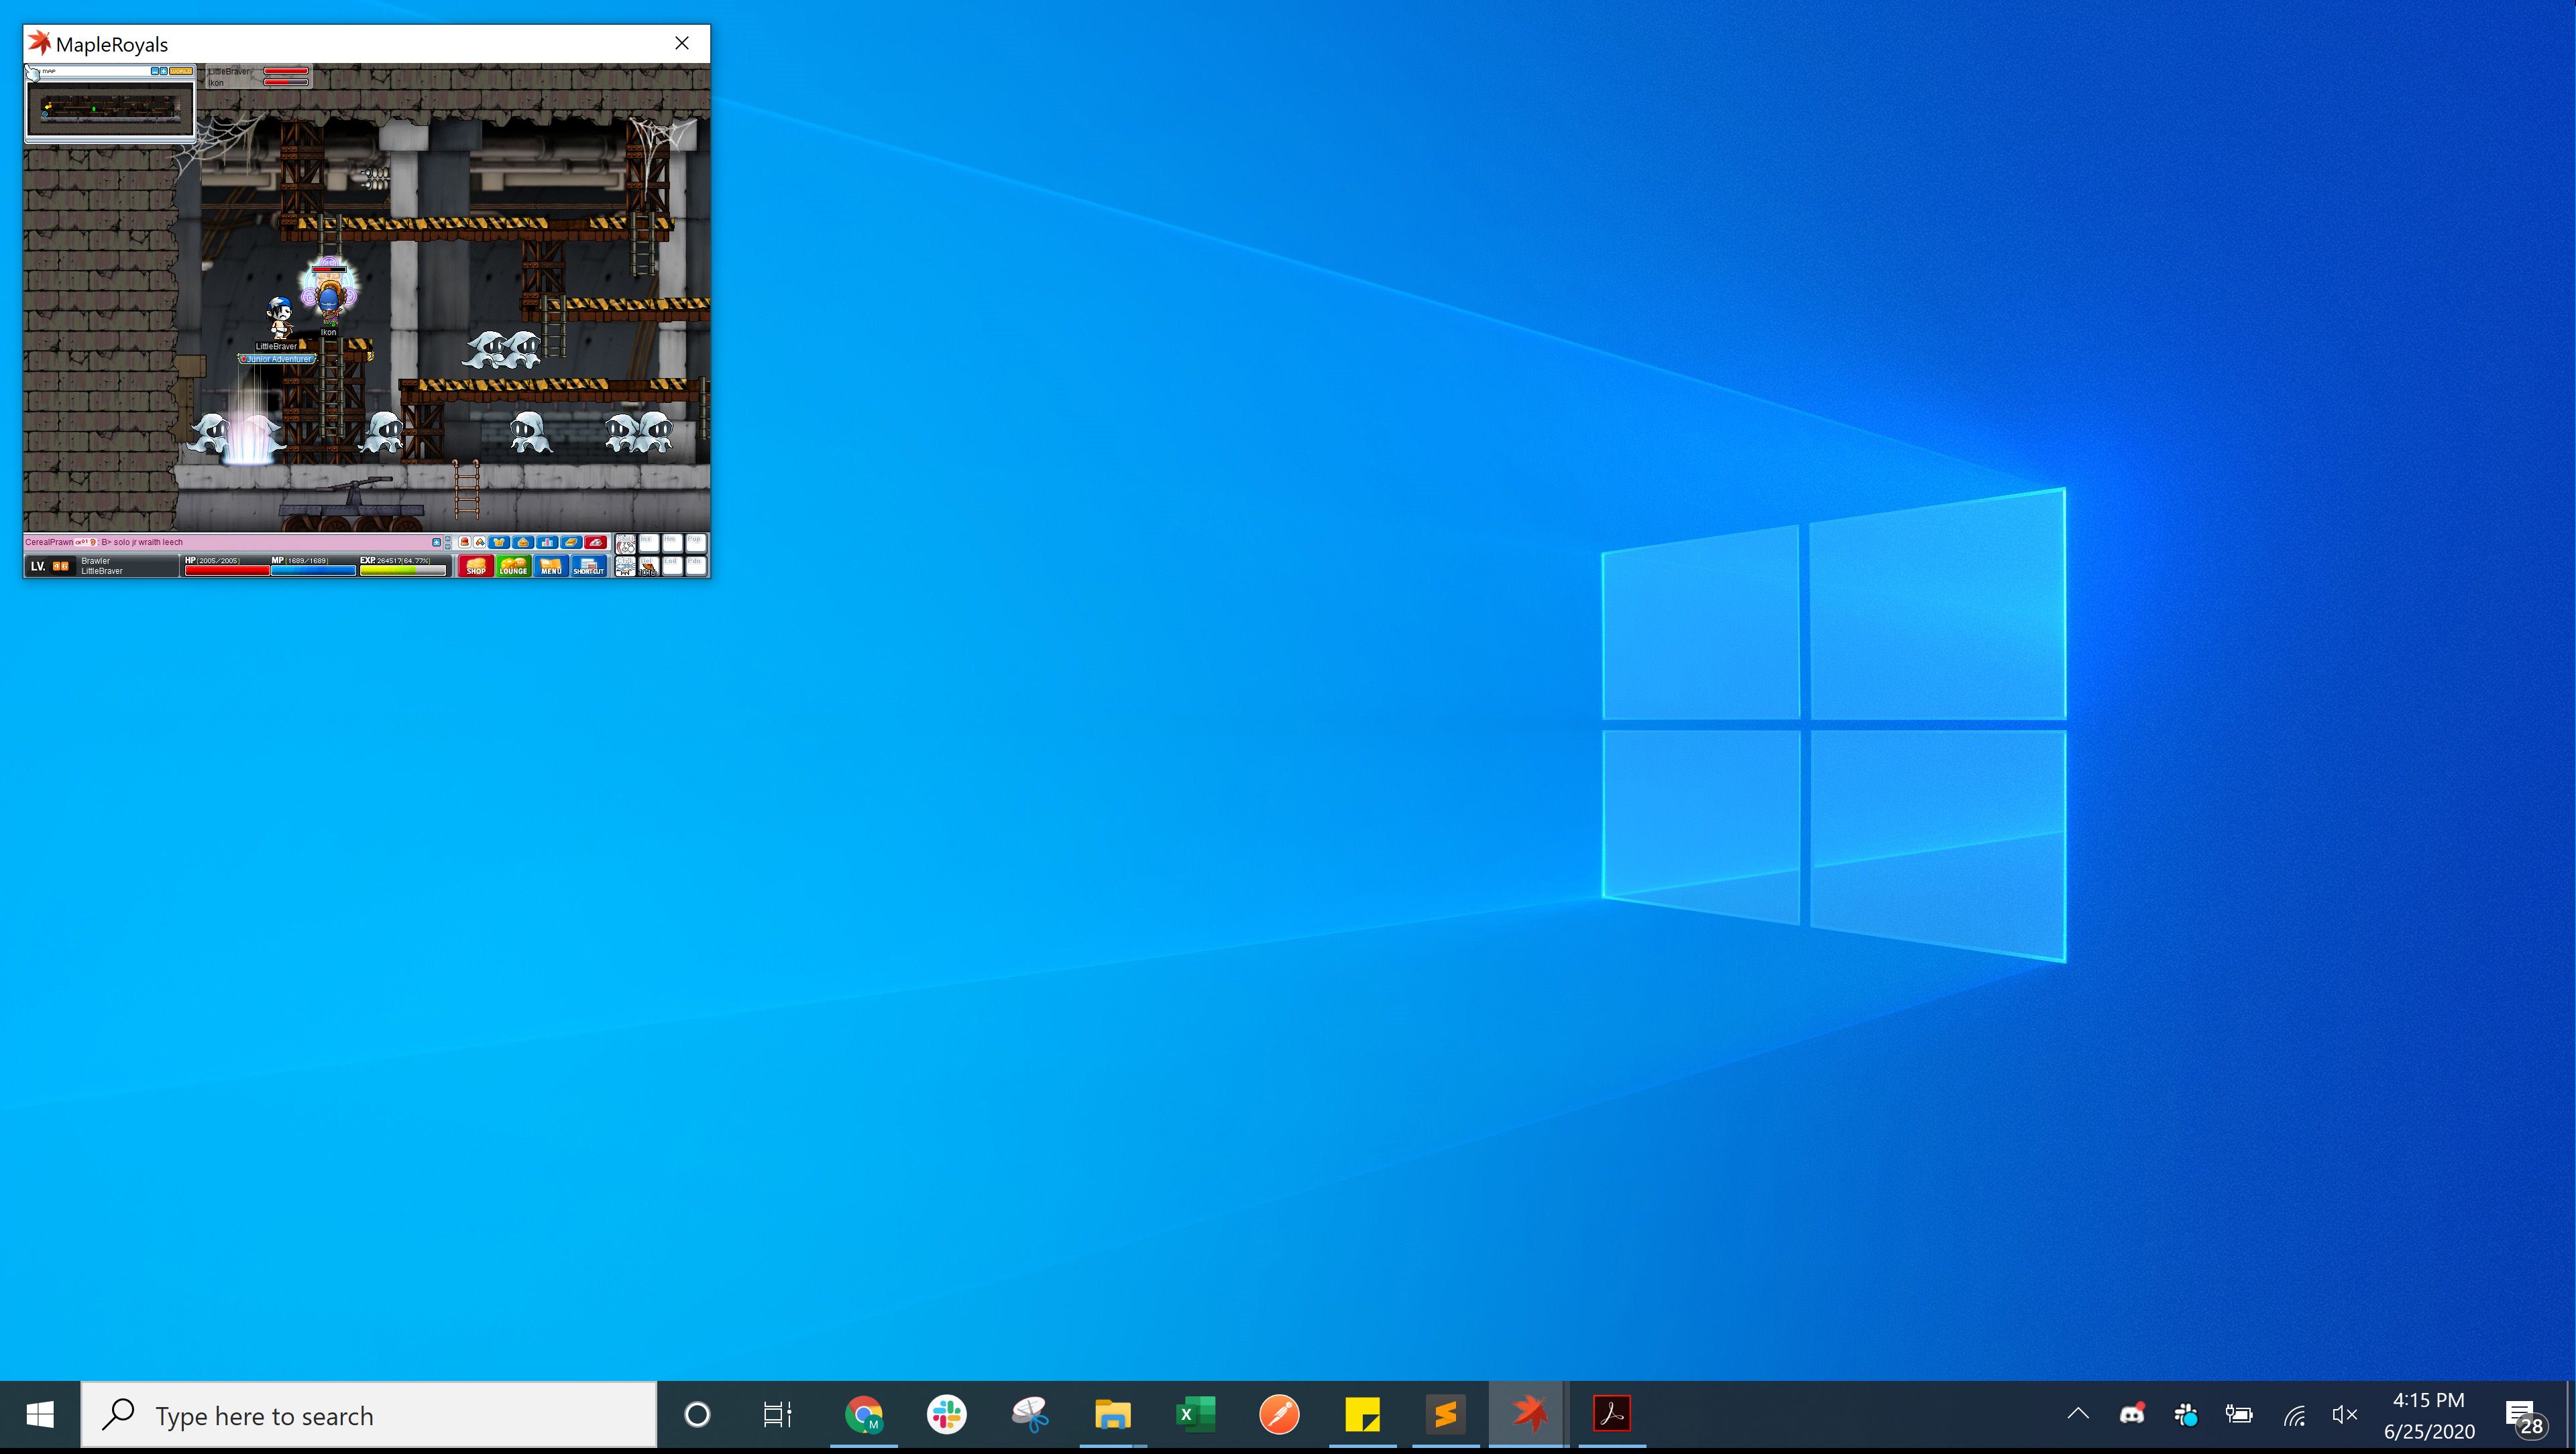Expand chat window with plus button
This screenshot has height=1454, width=2576.
pos(437,542)
